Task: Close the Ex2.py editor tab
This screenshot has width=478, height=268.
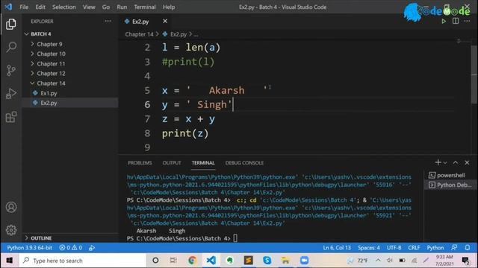Action: (165, 21)
